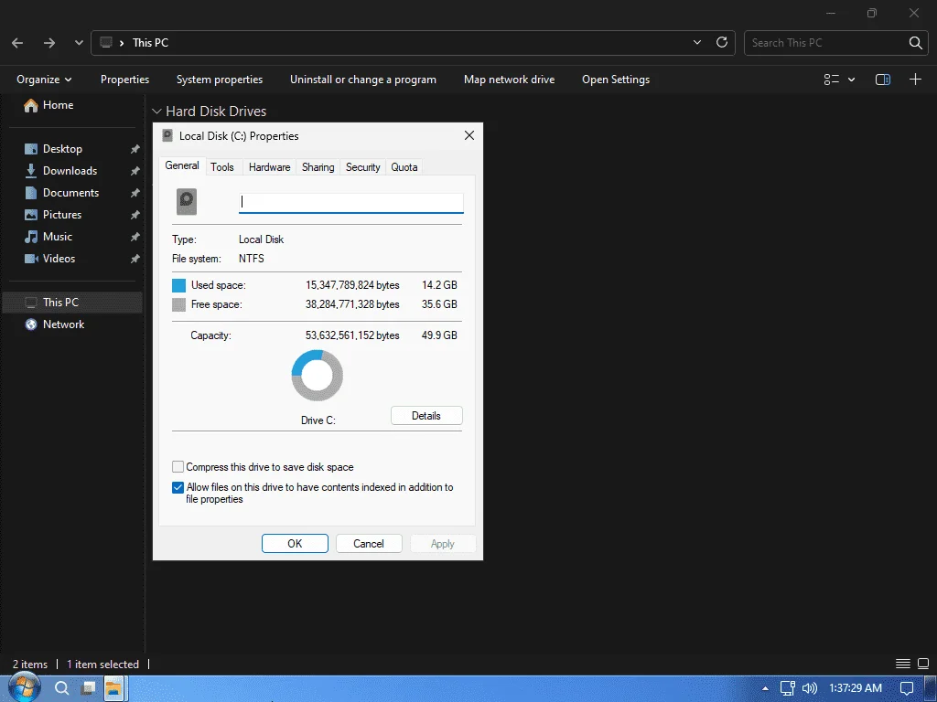Open the volume speaker tray icon
Image resolution: width=937 pixels, height=702 pixels.
[x=809, y=688]
